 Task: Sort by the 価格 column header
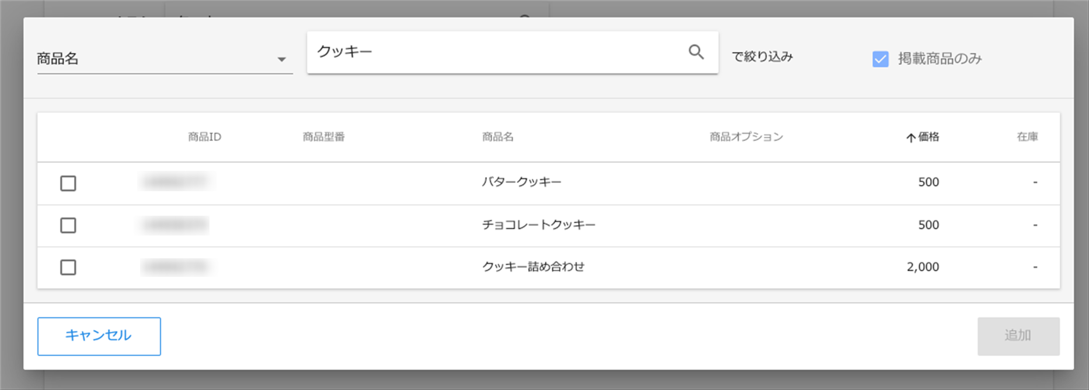(923, 137)
